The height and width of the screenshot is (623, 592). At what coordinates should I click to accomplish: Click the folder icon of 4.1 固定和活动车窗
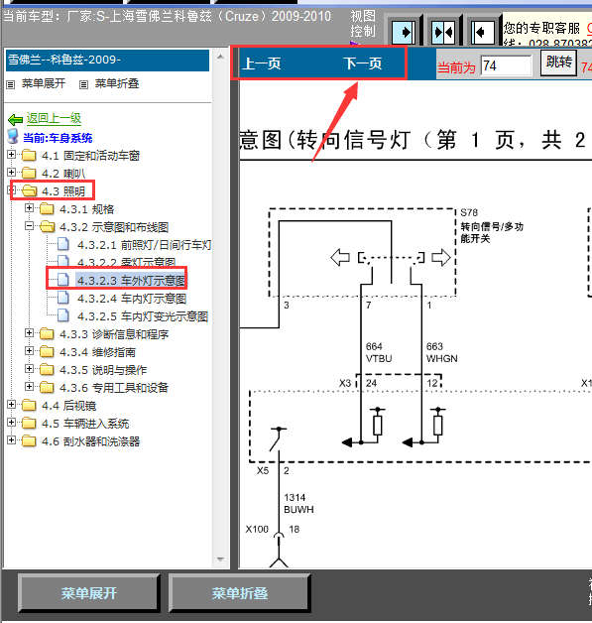point(29,155)
